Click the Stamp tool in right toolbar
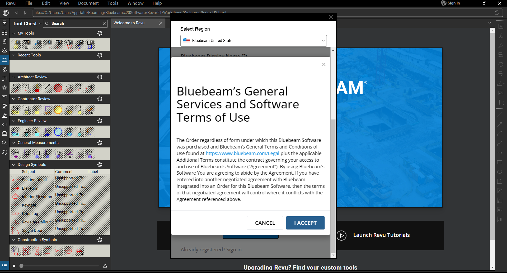This screenshot has width=507, height=273. (500, 83)
